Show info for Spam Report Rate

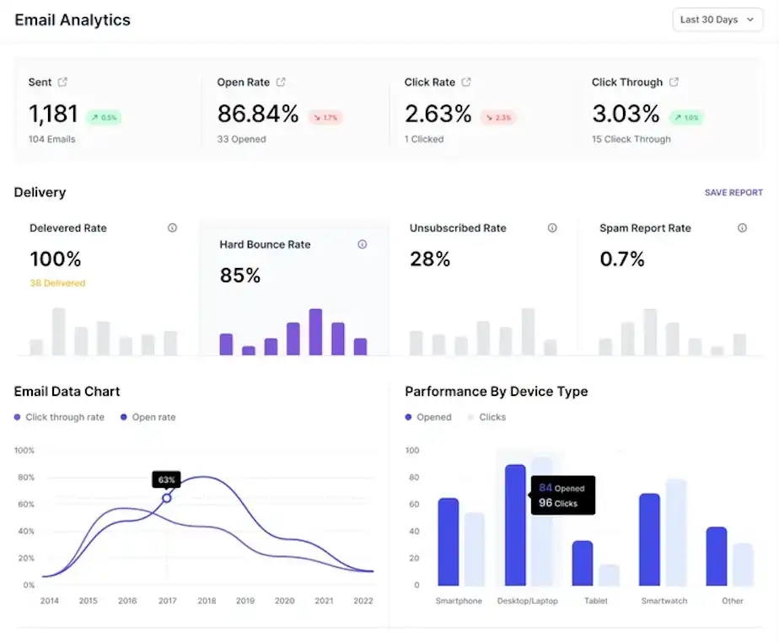[x=742, y=228]
